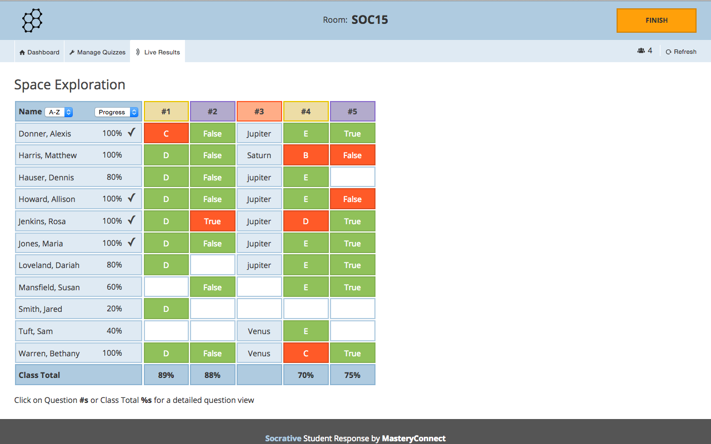711x444 pixels.
Task: Click Warren, Bethany's incorrect answer C
Action: click(x=306, y=352)
